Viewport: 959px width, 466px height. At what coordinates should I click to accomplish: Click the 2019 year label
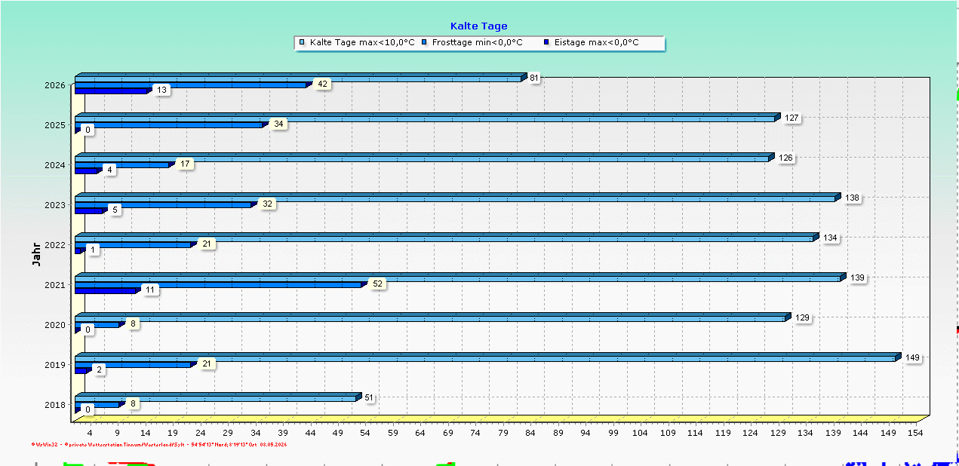55,365
